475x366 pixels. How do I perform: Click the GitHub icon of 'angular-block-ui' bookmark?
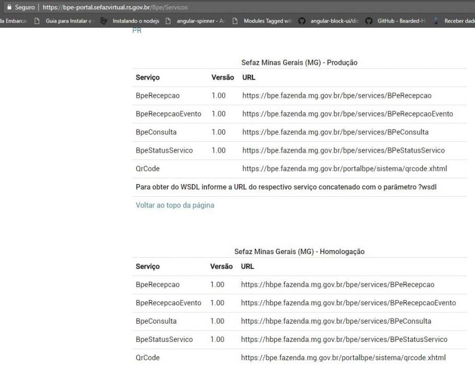(302, 21)
